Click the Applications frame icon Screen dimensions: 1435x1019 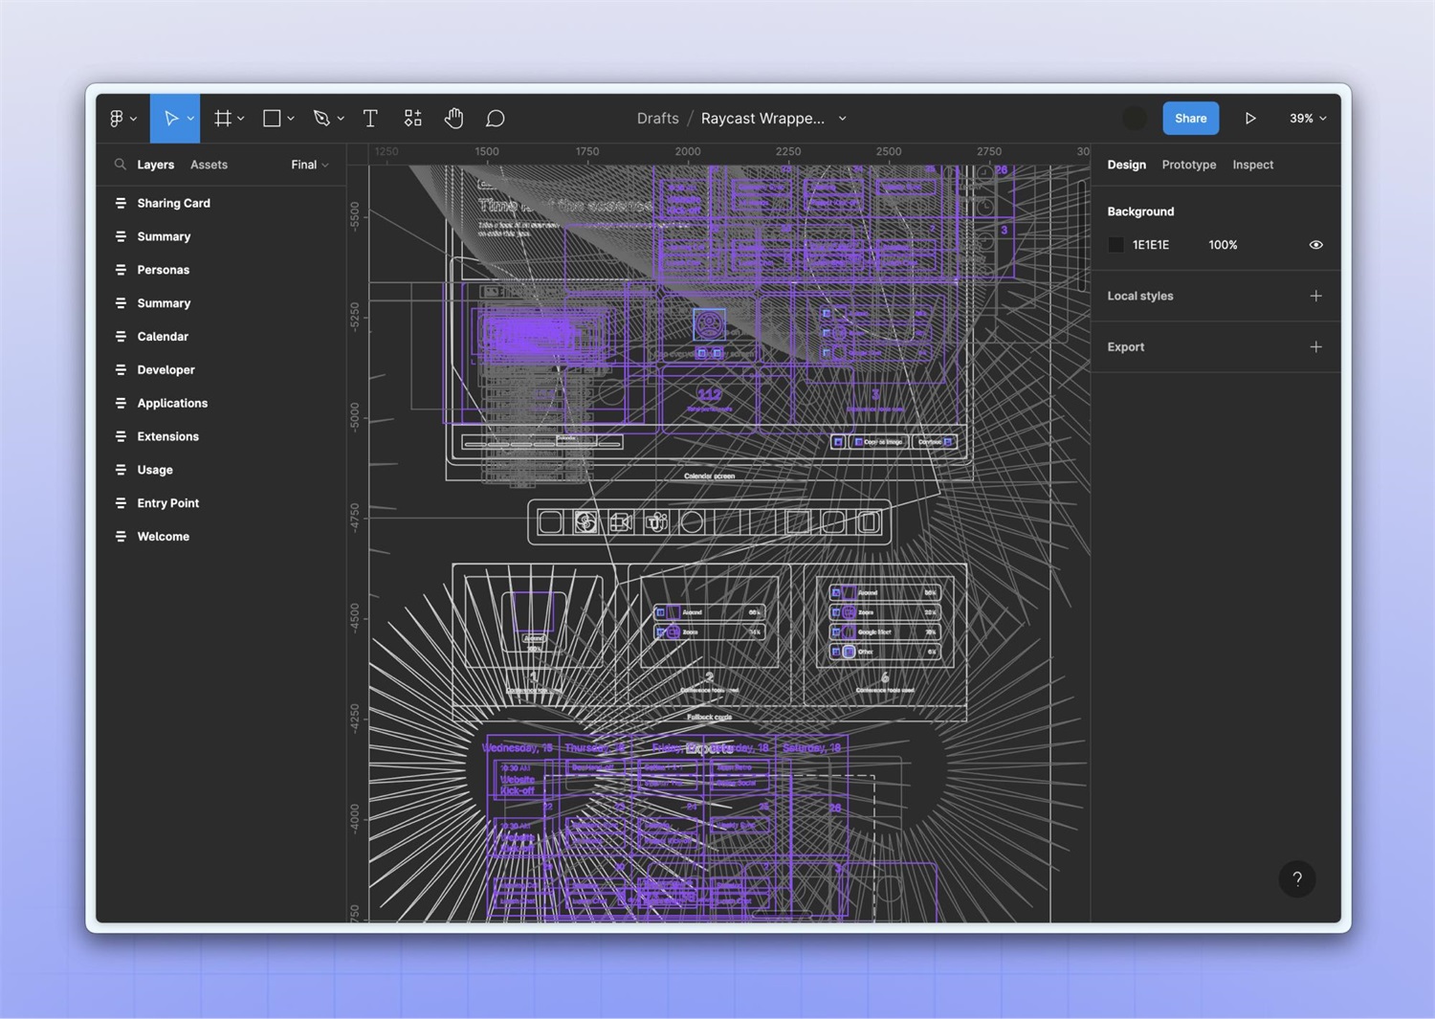pyautogui.click(x=121, y=403)
